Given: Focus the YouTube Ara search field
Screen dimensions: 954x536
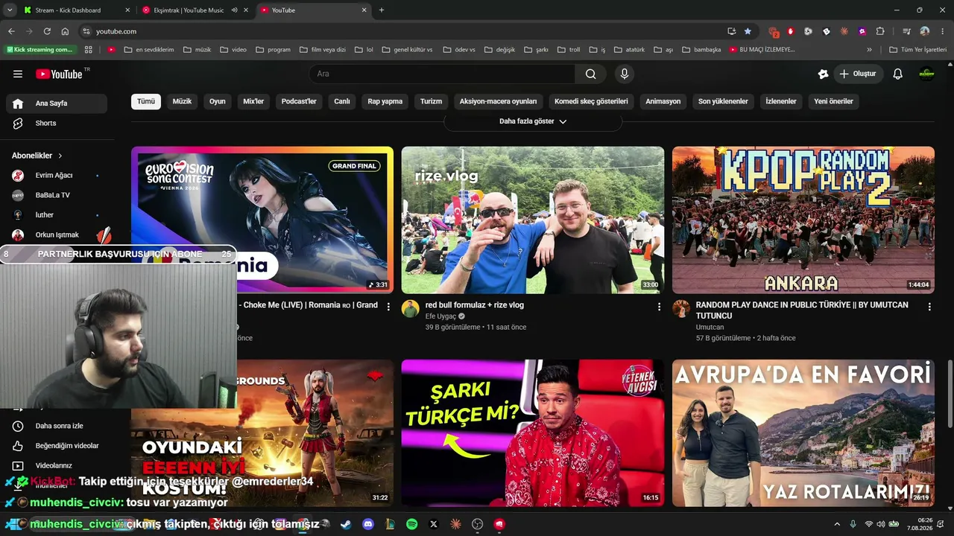Looking at the screenshot, I should coord(442,74).
